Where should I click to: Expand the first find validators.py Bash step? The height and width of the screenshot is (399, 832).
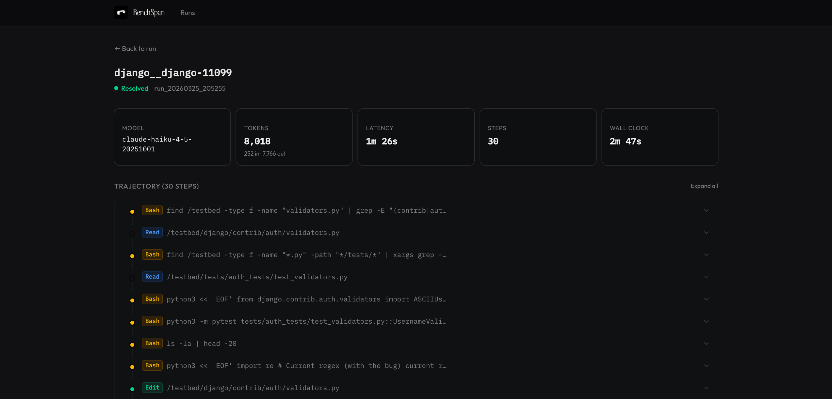click(x=306, y=210)
